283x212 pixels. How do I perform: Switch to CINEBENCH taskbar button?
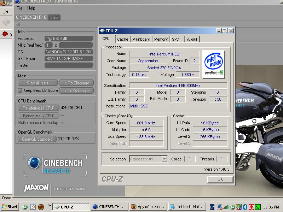point(110,207)
